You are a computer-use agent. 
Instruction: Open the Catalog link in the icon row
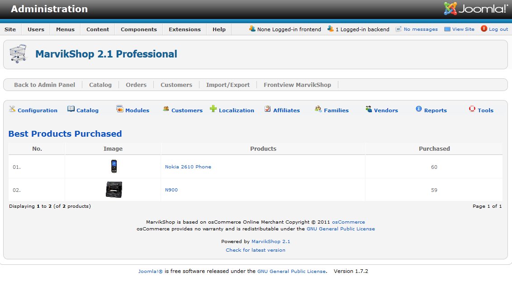(x=87, y=110)
